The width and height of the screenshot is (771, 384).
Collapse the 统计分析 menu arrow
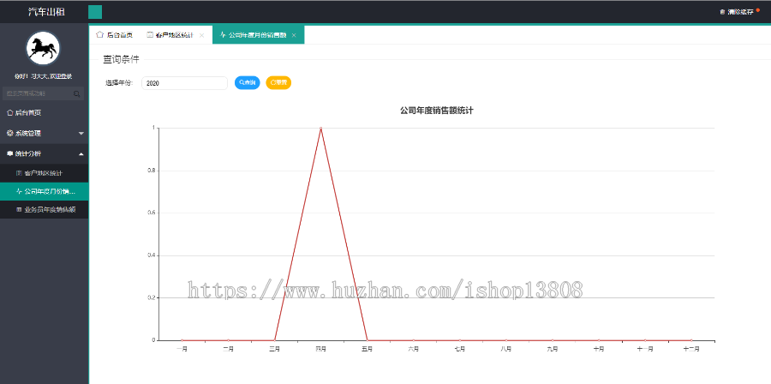(81, 154)
